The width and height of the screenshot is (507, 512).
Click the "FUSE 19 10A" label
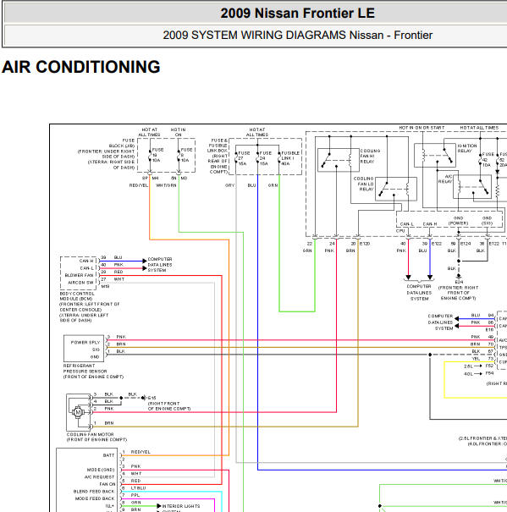pos(157,155)
